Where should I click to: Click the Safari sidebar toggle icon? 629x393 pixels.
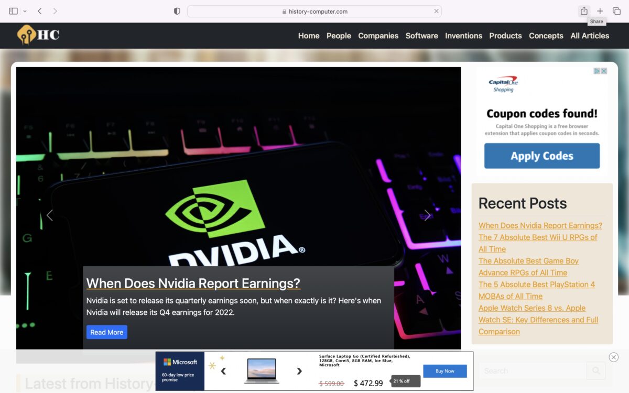13,11
